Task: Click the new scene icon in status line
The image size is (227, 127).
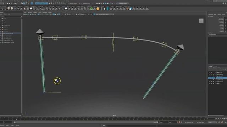Action: (7, 3)
